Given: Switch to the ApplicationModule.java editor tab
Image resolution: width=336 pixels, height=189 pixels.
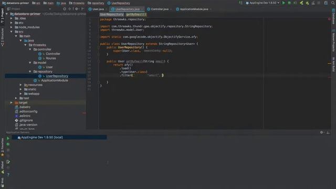Looking at the screenshot, I should pyautogui.click(x=194, y=9).
